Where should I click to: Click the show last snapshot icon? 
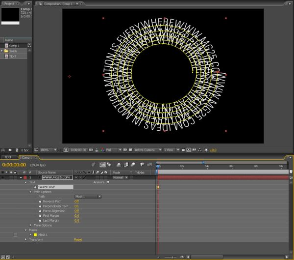97,150
